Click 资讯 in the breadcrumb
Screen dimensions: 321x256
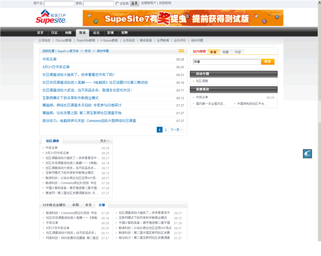point(88,51)
